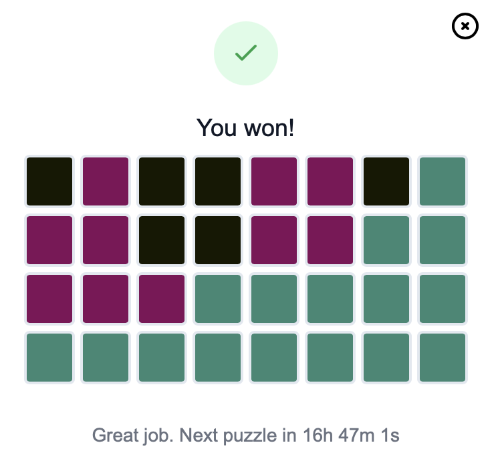Select second-row black square in fourth column
This screenshot has width=496, height=467.
(218, 240)
